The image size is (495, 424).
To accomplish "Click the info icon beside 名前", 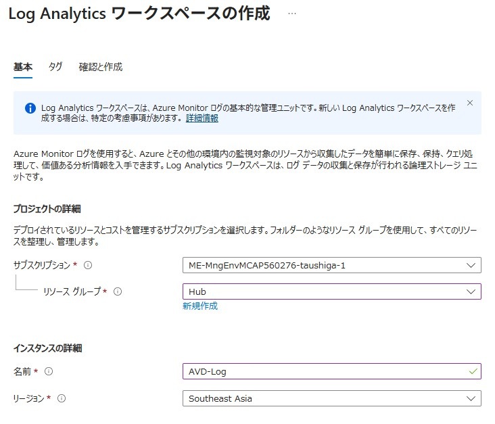I will coord(48,371).
